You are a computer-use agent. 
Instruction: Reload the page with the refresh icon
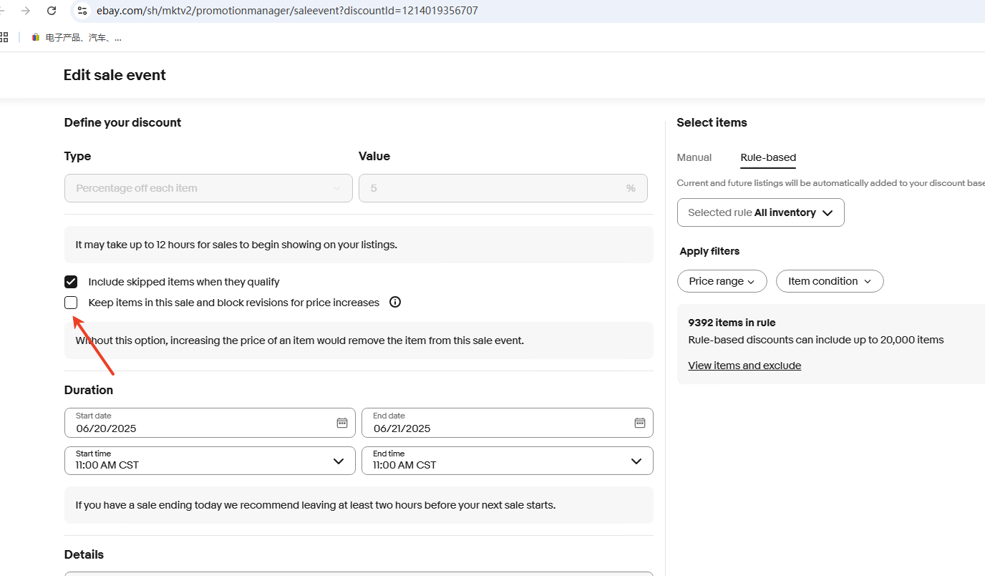click(x=52, y=11)
